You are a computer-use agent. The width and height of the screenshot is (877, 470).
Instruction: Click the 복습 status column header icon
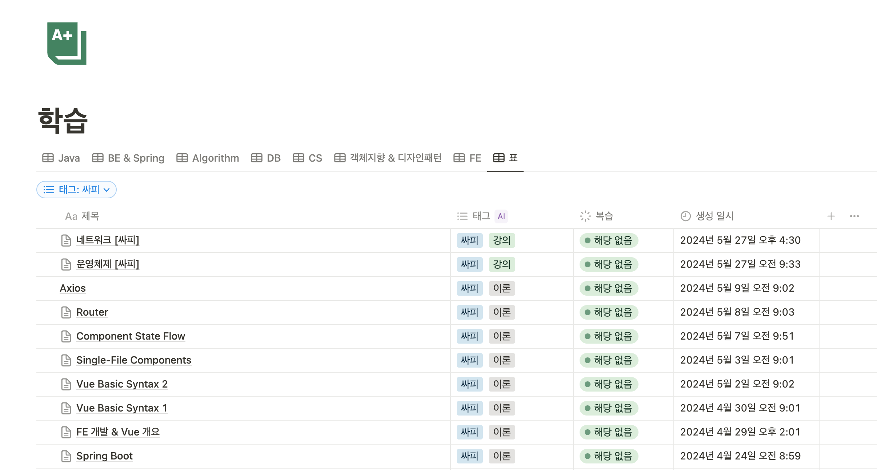(x=585, y=216)
